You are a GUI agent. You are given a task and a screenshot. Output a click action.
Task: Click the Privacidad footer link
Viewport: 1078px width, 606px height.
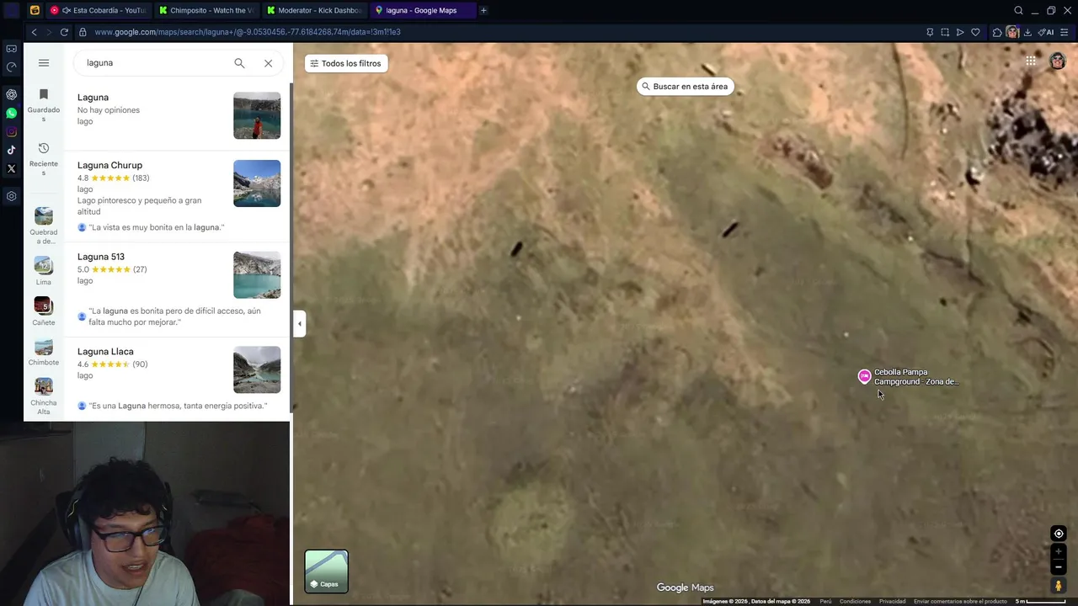[892, 601]
